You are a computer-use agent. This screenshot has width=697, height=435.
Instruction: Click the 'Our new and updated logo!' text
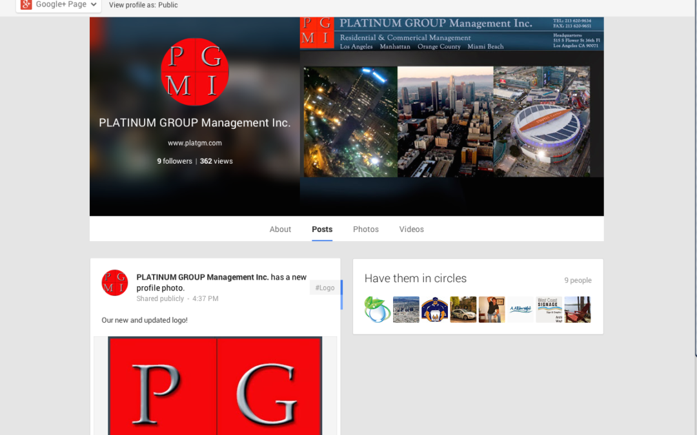(x=145, y=320)
